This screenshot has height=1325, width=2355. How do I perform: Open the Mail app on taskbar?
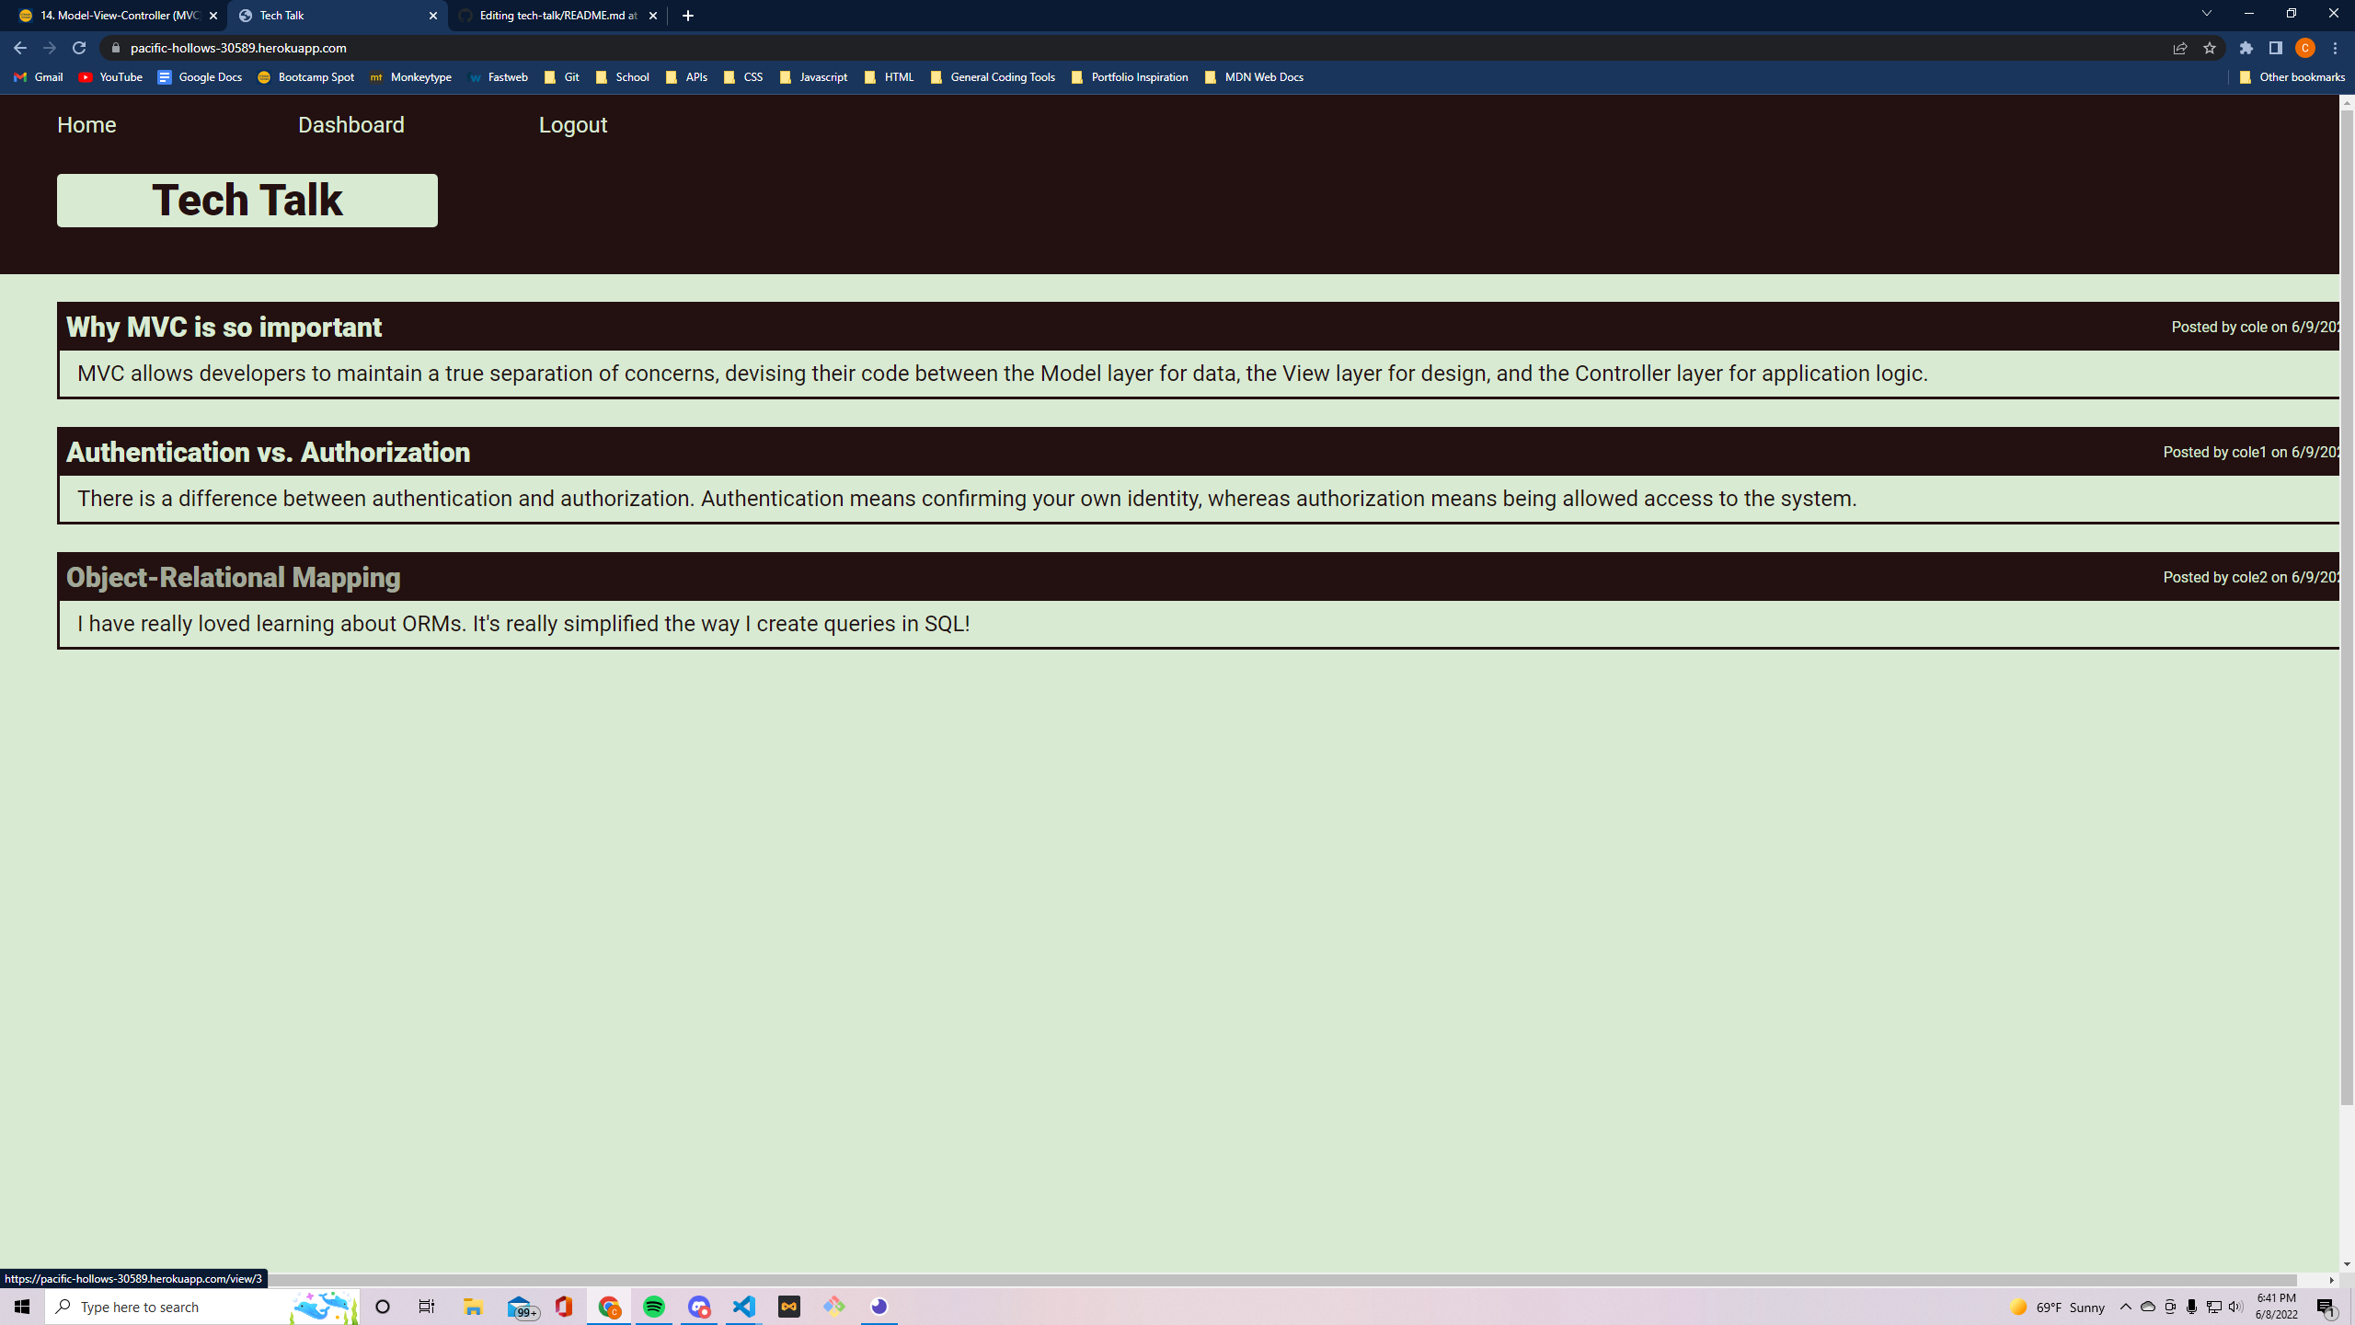(521, 1307)
